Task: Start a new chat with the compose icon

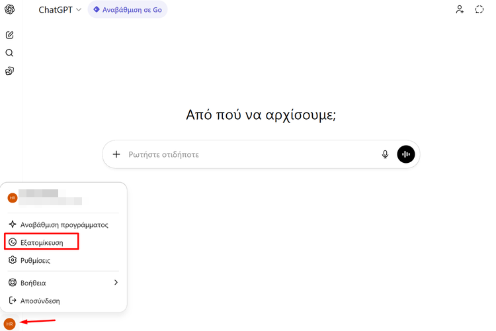Action: pyautogui.click(x=9, y=35)
